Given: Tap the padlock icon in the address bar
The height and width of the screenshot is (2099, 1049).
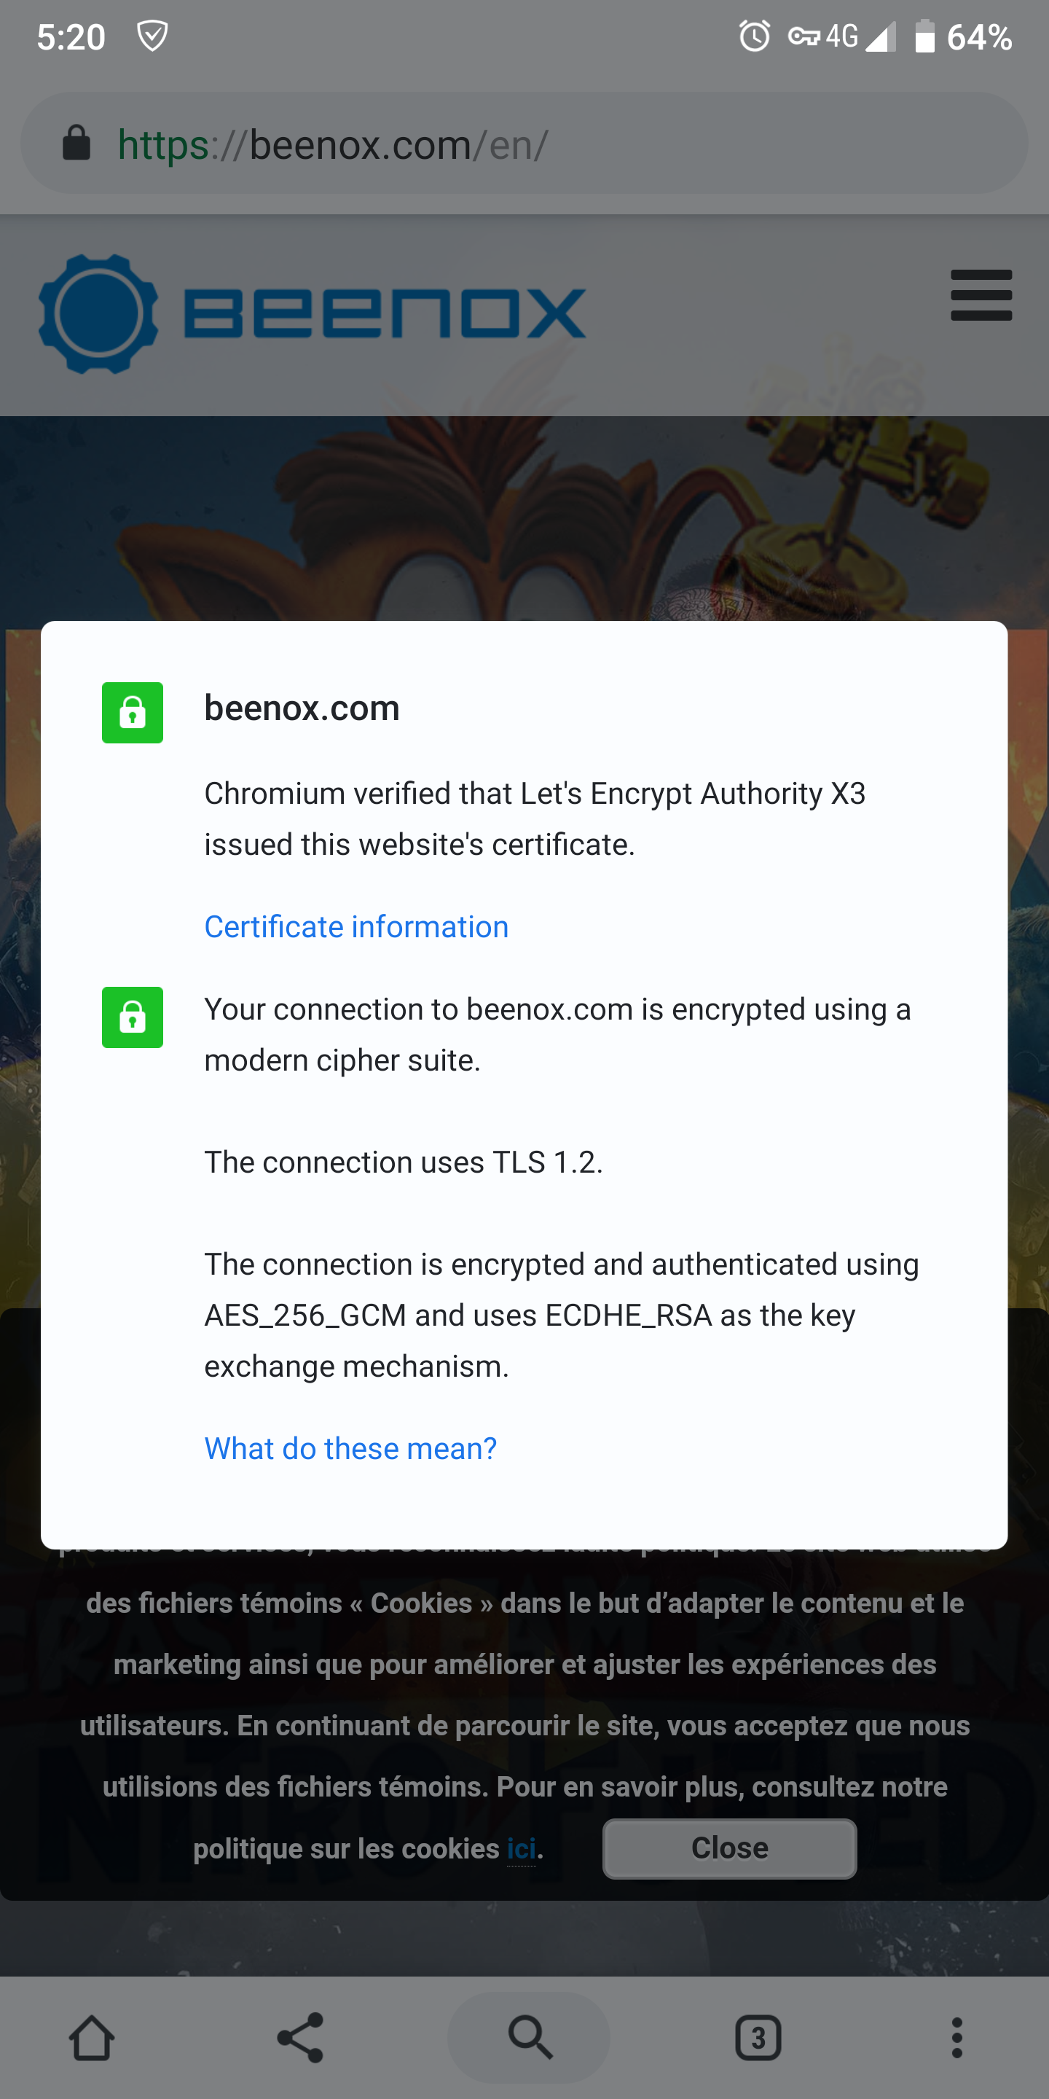Looking at the screenshot, I should (x=77, y=144).
